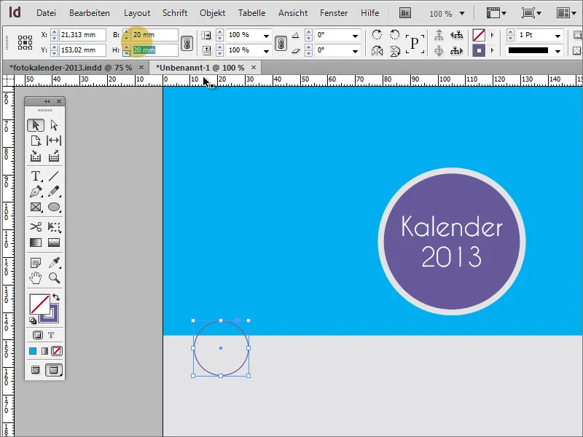The height and width of the screenshot is (437, 583).
Task: Open the rotation angle dropdown
Action: pos(356,36)
